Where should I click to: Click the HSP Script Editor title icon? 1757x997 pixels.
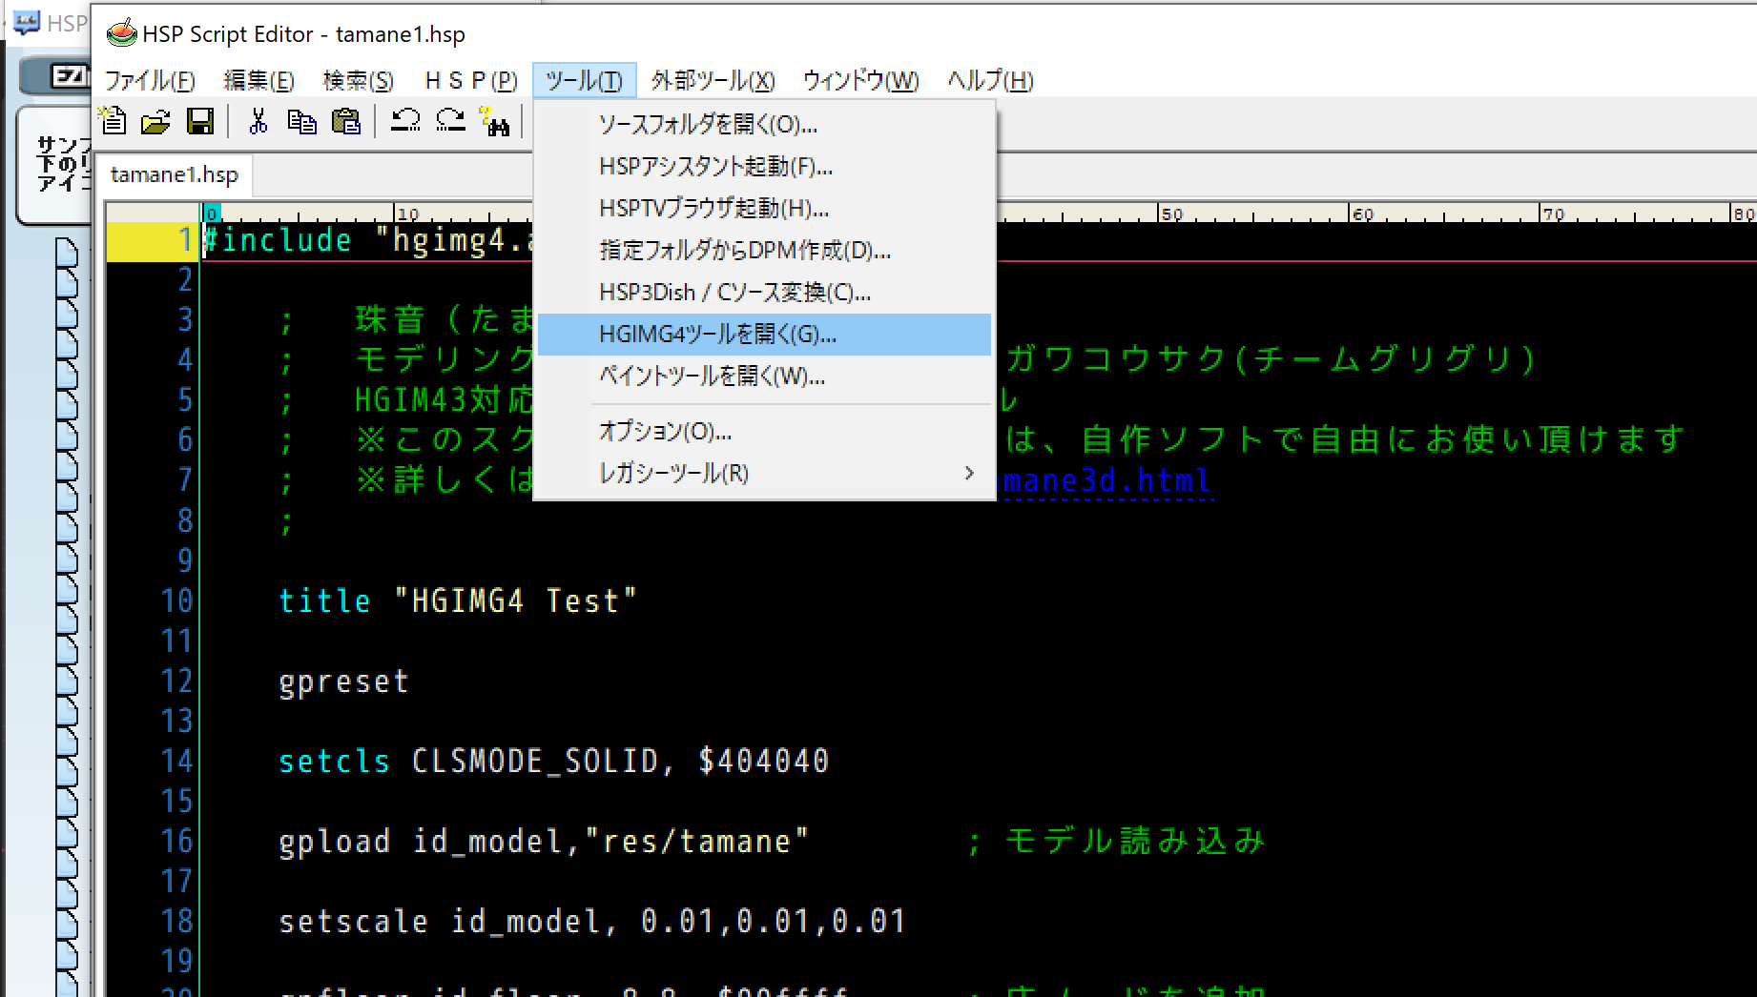[121, 33]
